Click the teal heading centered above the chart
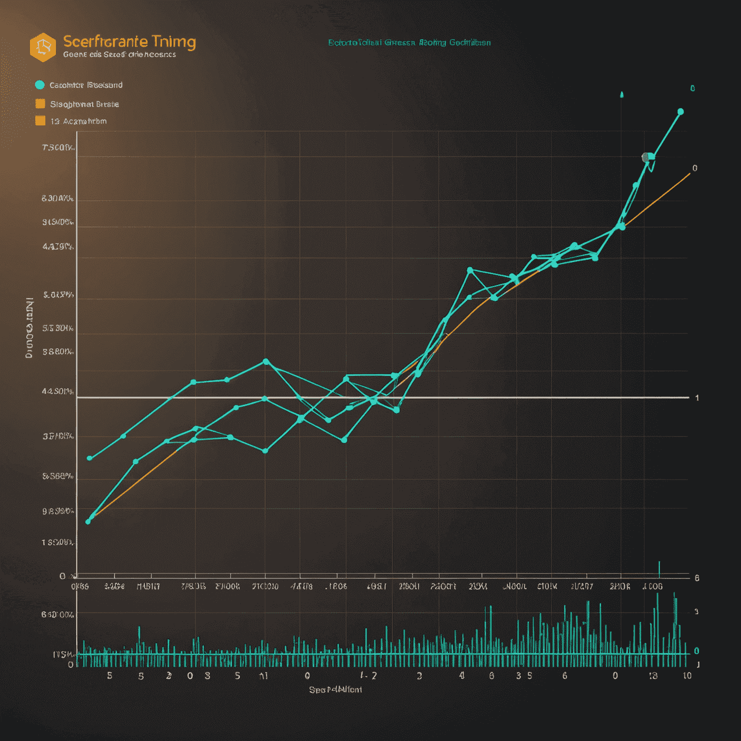The image size is (741, 741). 410,42
